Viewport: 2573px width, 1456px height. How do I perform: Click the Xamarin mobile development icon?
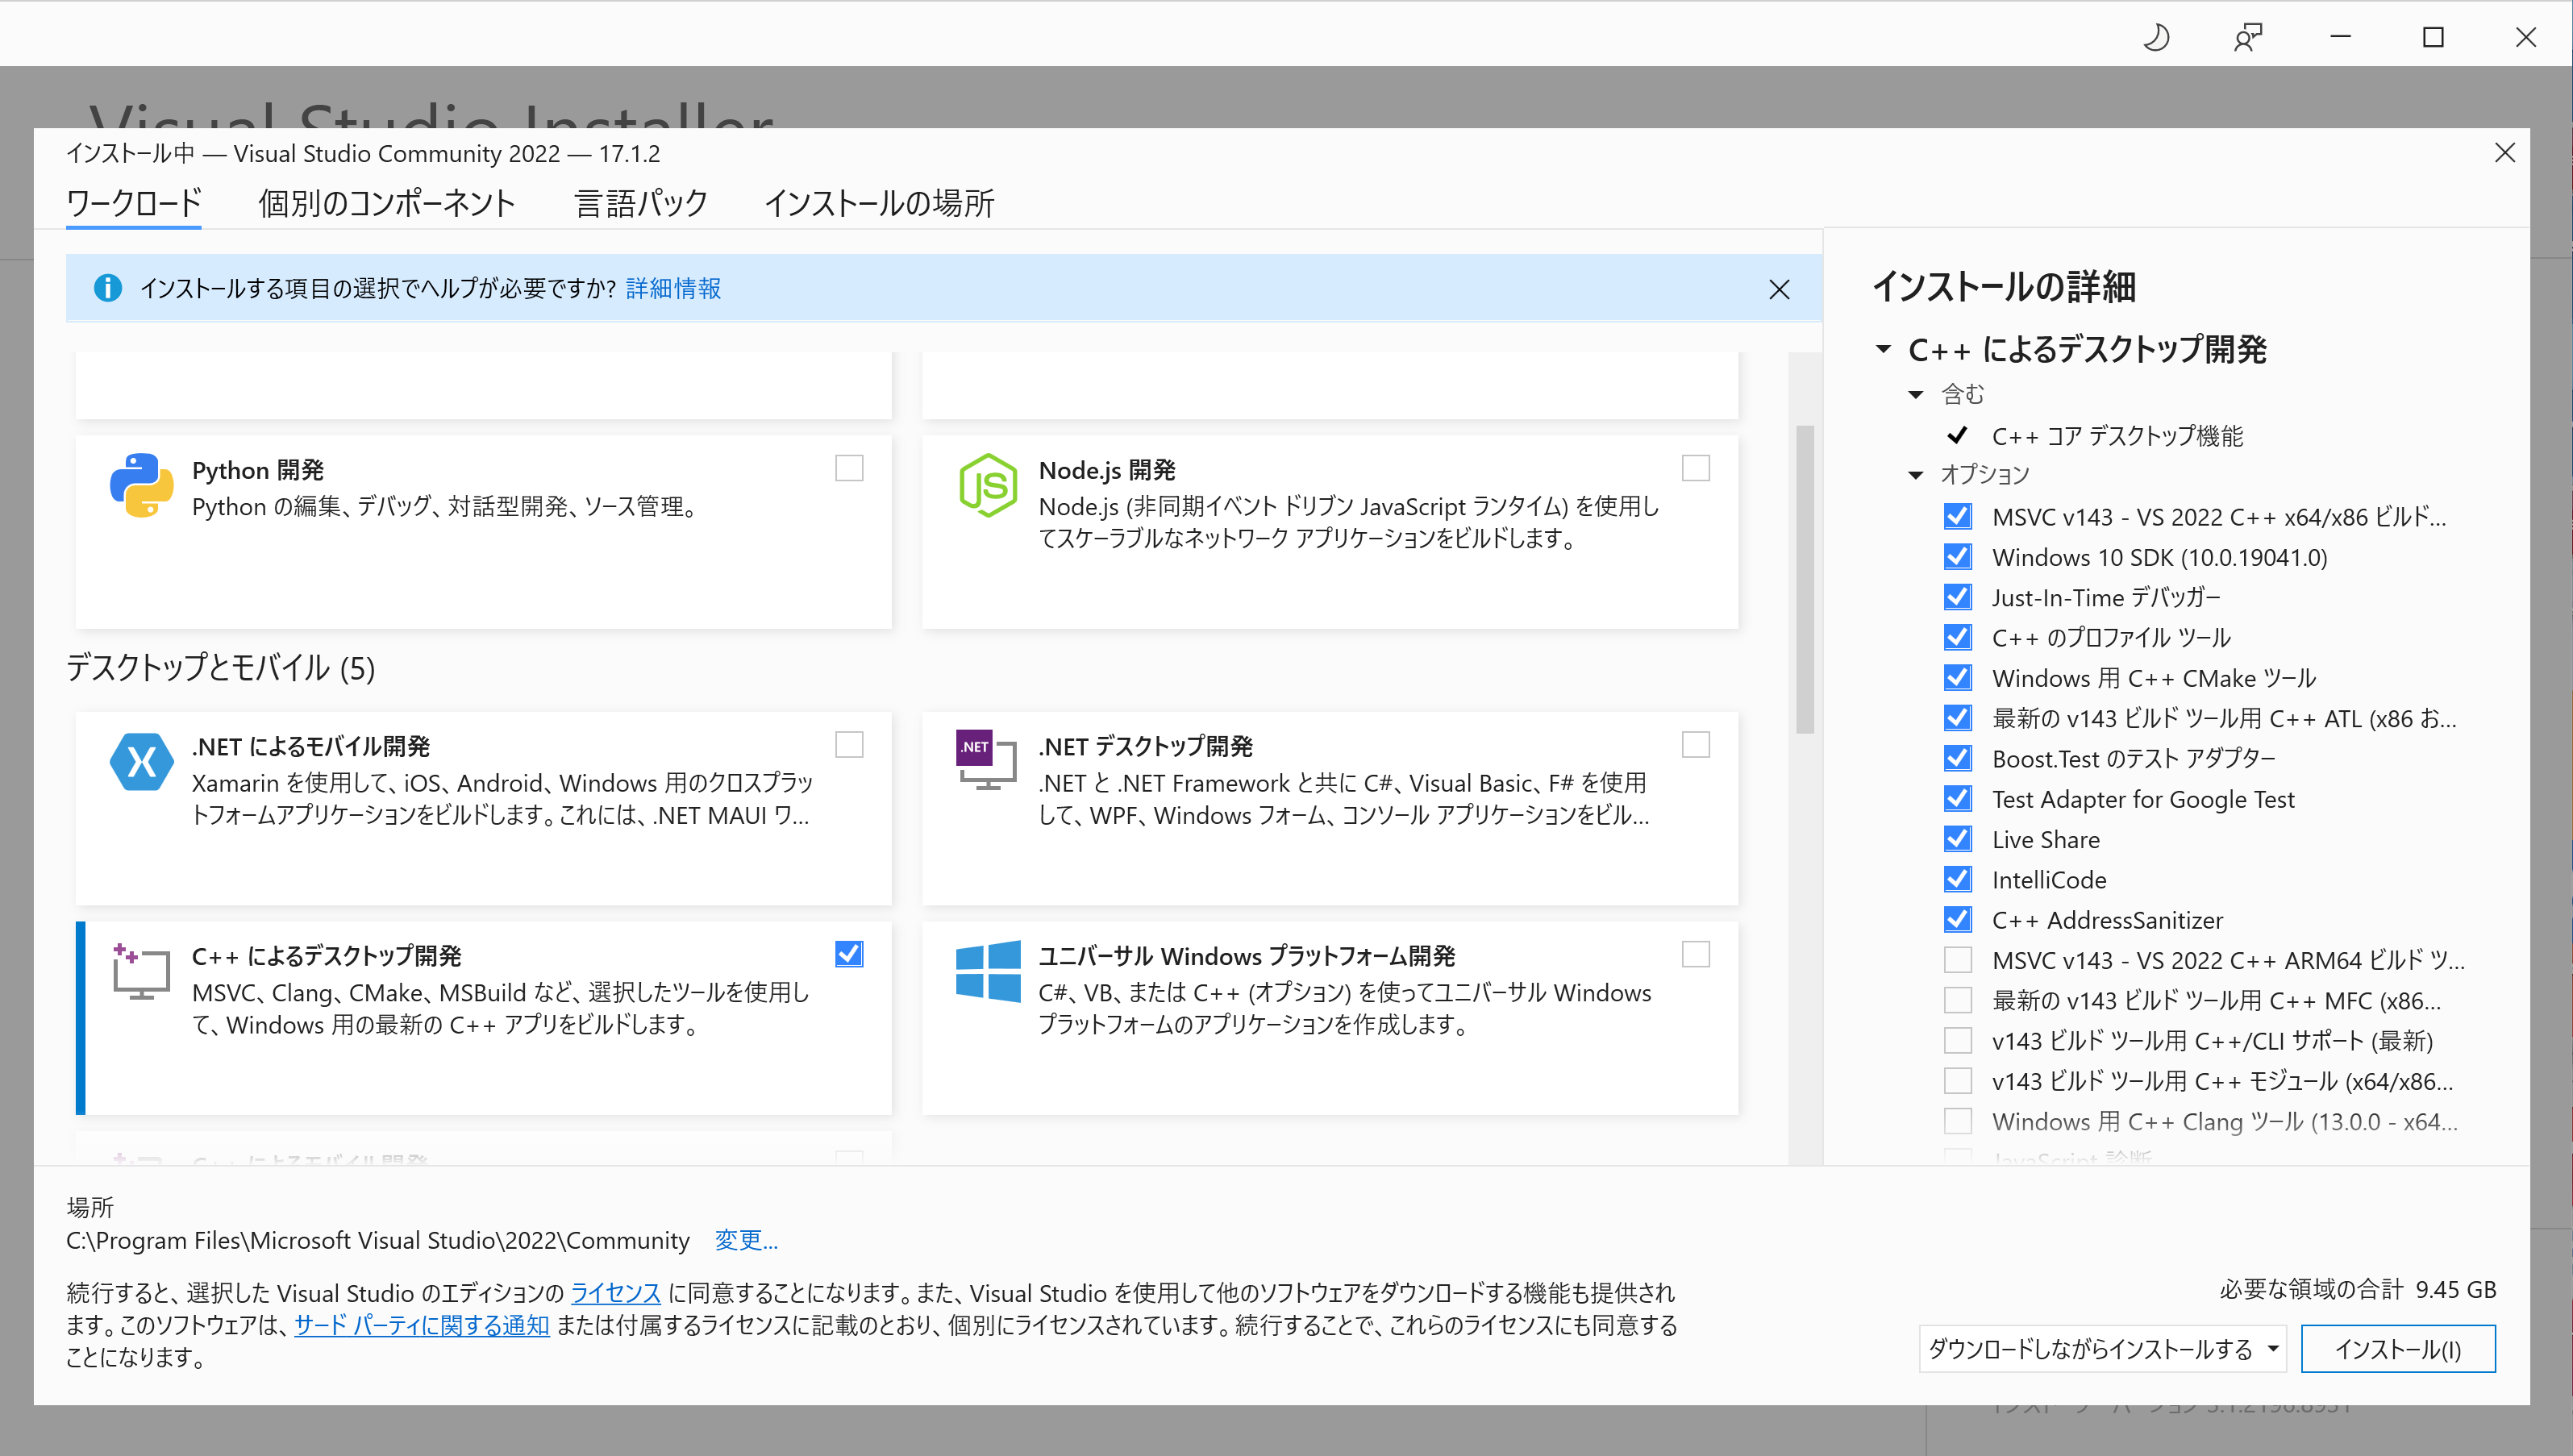(141, 762)
